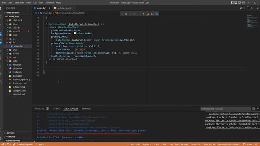Open pubspec.lock in the file tree

pyautogui.click(x=19, y=87)
